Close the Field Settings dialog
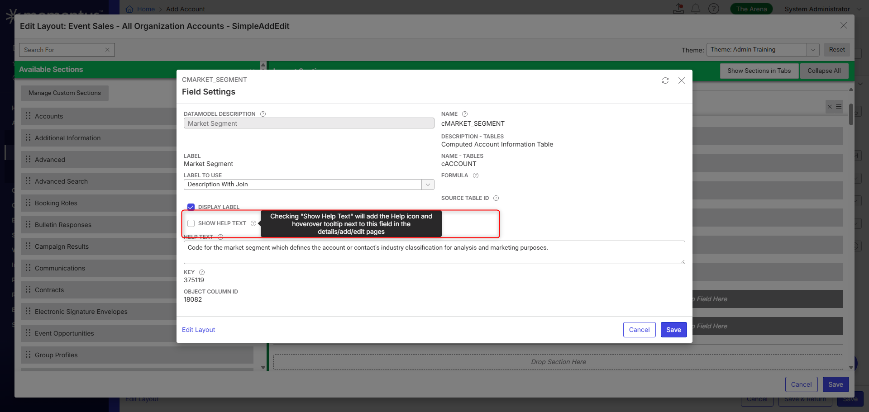 (682, 81)
